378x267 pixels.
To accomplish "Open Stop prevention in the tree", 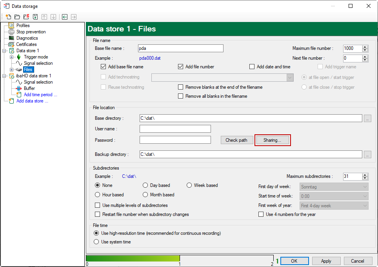I will click(x=31, y=32).
